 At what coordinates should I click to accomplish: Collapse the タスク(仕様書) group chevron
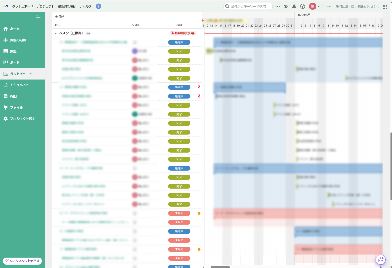click(x=56, y=33)
